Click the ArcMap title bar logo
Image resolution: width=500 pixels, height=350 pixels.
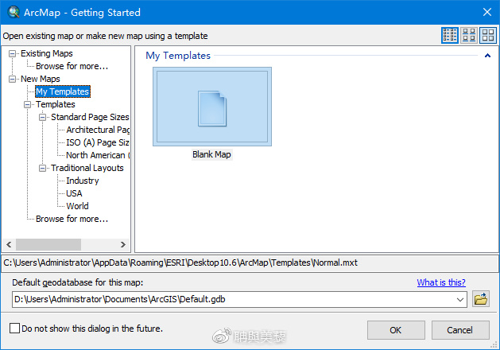(x=14, y=12)
